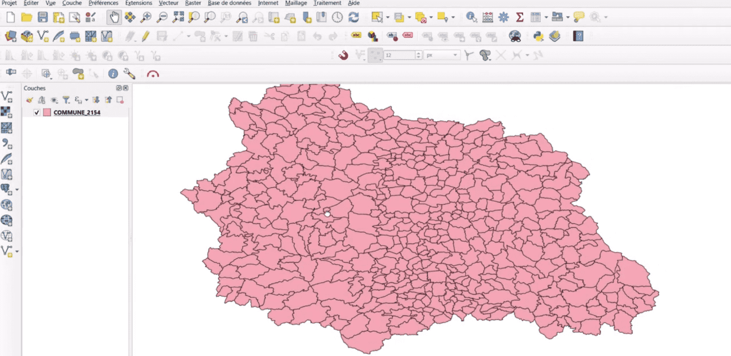The height and width of the screenshot is (356, 731).
Task: Expand select by location dropdown arrow
Action: pyautogui.click(x=454, y=18)
